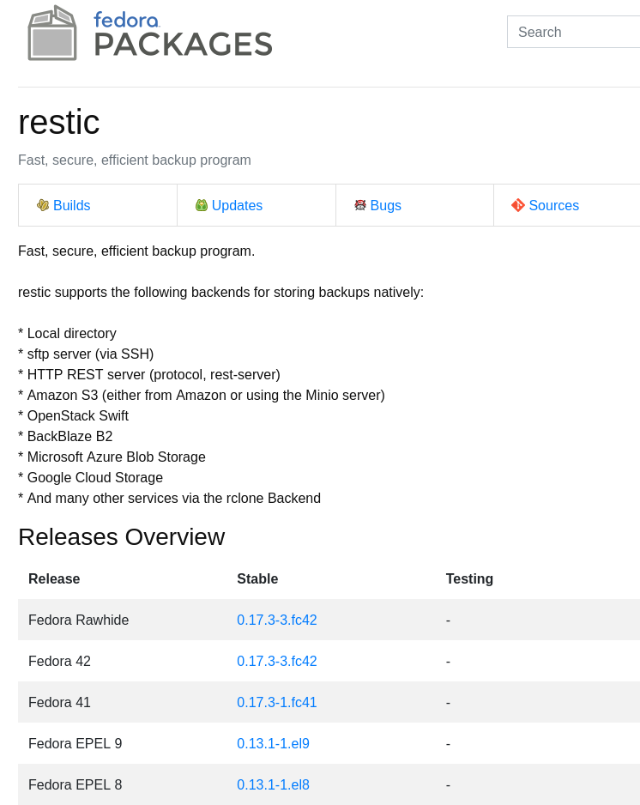Image resolution: width=640 pixels, height=805 pixels.
Task: Open the Updates tab
Action: click(237, 205)
